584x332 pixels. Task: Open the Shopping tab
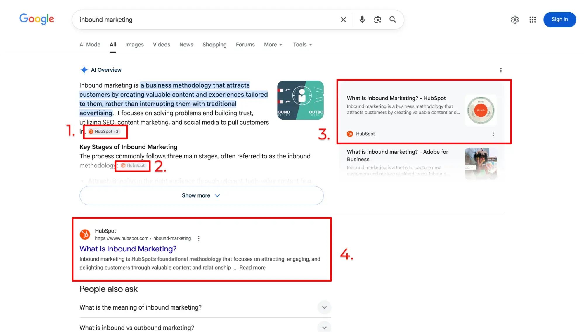pyautogui.click(x=214, y=45)
